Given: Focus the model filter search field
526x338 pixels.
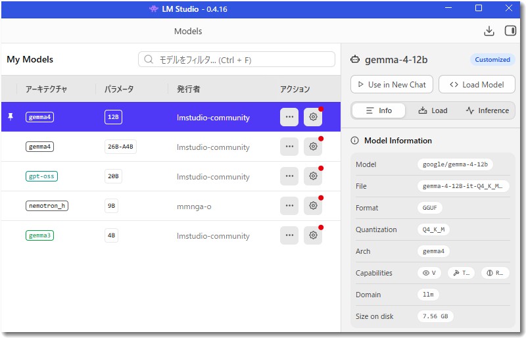Looking at the screenshot, I should point(237,59).
